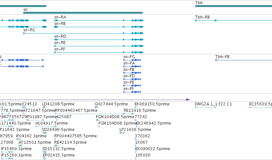Select EST label RE13916.5prime

(x=140, y=110)
